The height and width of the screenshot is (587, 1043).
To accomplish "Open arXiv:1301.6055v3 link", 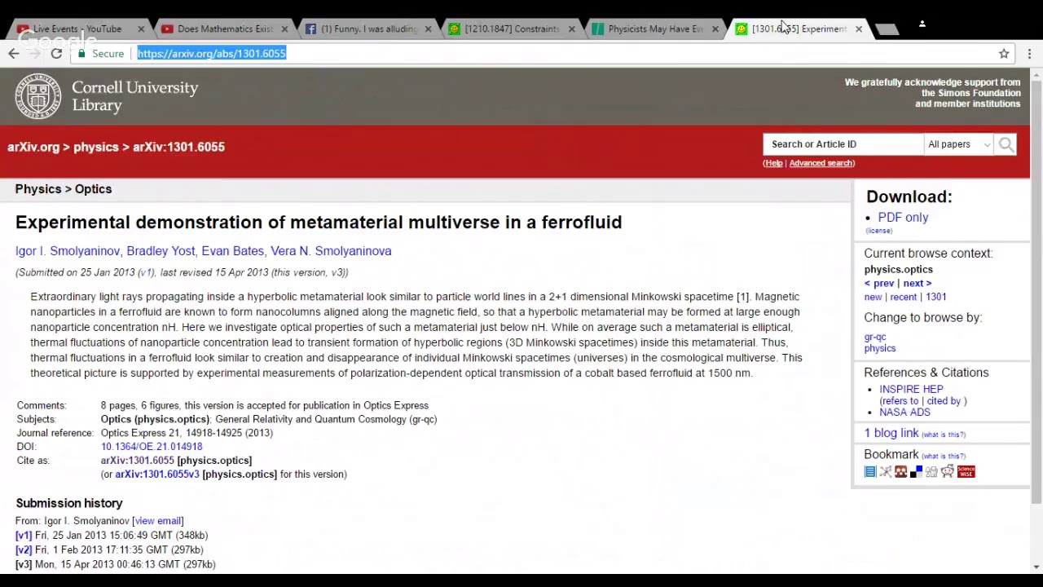I will [x=156, y=474].
